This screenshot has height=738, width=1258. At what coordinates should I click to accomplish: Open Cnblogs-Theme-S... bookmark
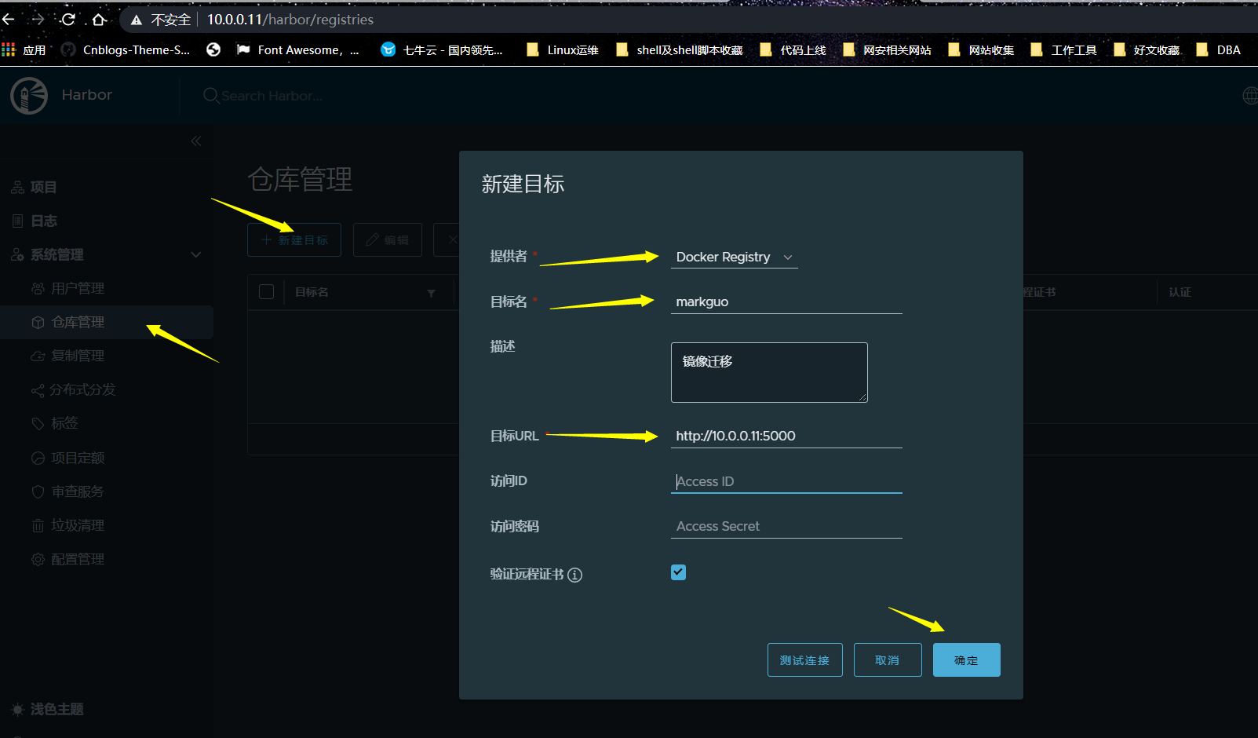[126, 50]
